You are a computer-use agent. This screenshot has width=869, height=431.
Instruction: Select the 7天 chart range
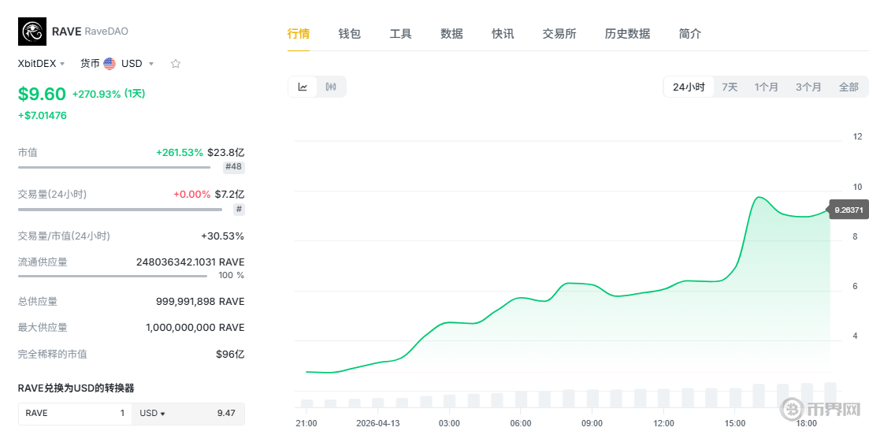[730, 87]
